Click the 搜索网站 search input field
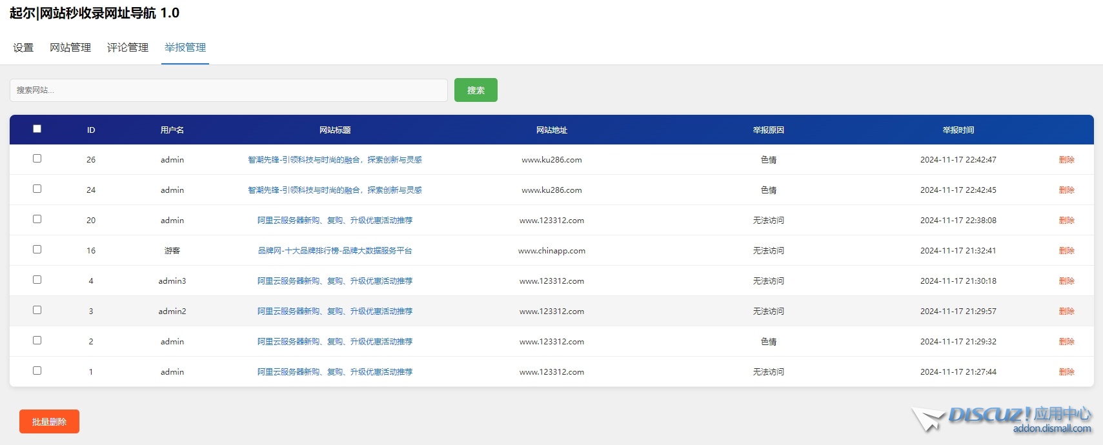 coord(228,90)
